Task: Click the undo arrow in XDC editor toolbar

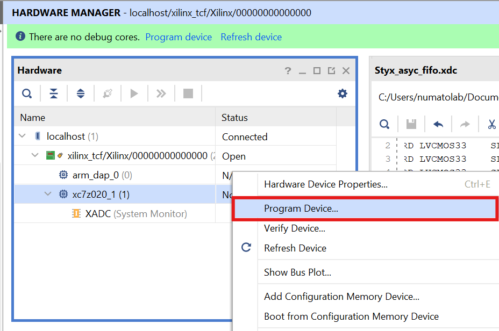Action: coord(438,125)
